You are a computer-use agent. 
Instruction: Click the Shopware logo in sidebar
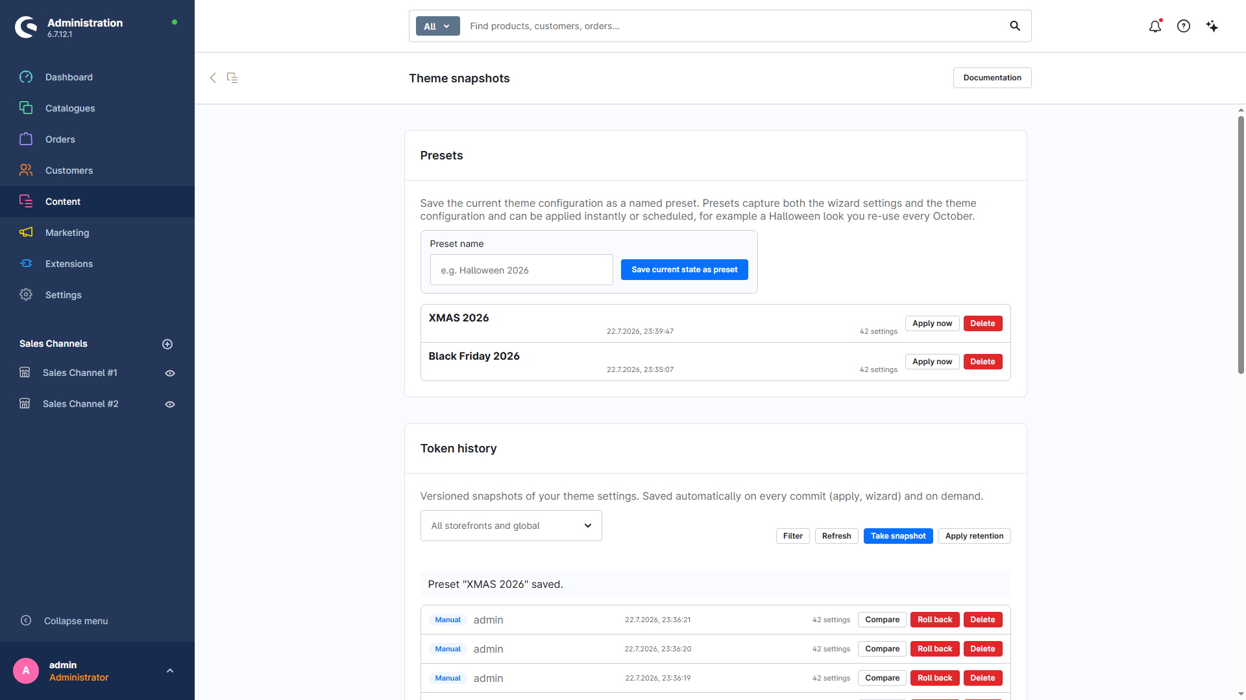(x=26, y=27)
